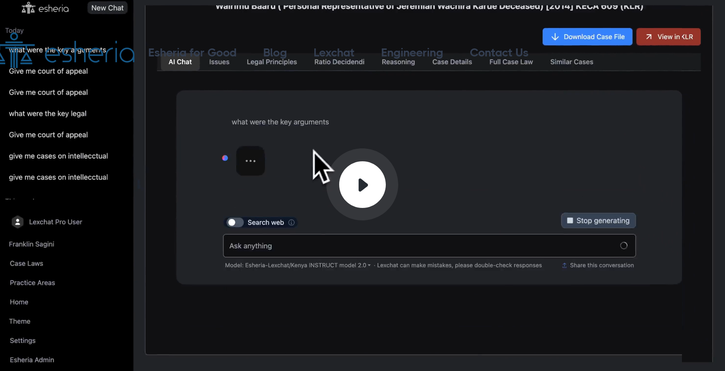Screen dimensions: 725x371
Task: Open 'what were the key legal' chat
Action: (48, 114)
